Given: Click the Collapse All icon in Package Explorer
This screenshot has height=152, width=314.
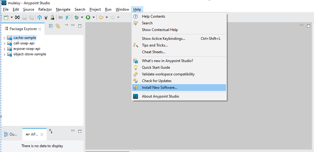Looking at the screenshot, I should 51,26.
